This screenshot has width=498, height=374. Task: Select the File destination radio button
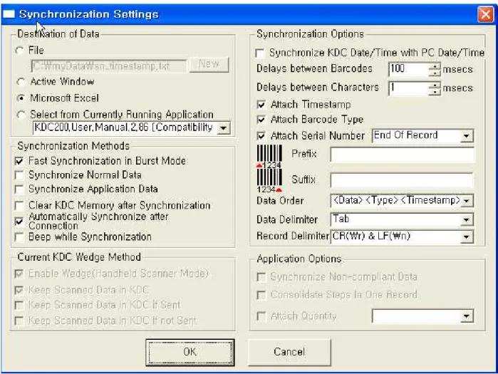20,51
